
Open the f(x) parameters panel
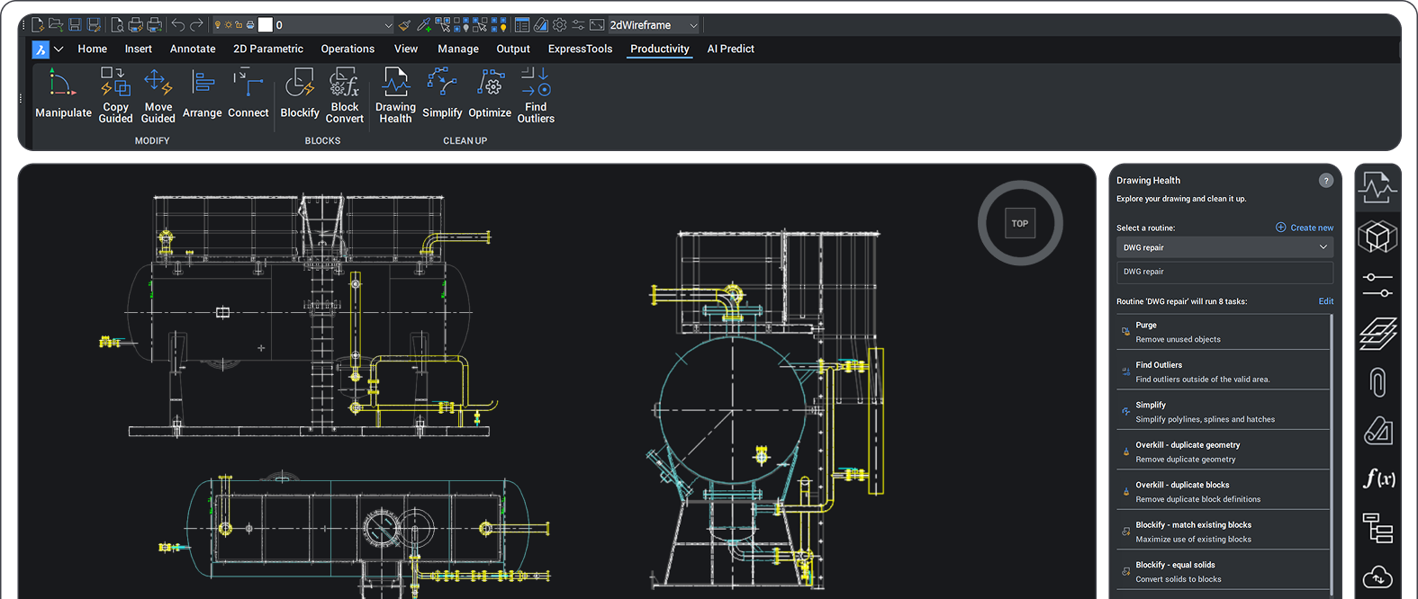coord(1377,478)
